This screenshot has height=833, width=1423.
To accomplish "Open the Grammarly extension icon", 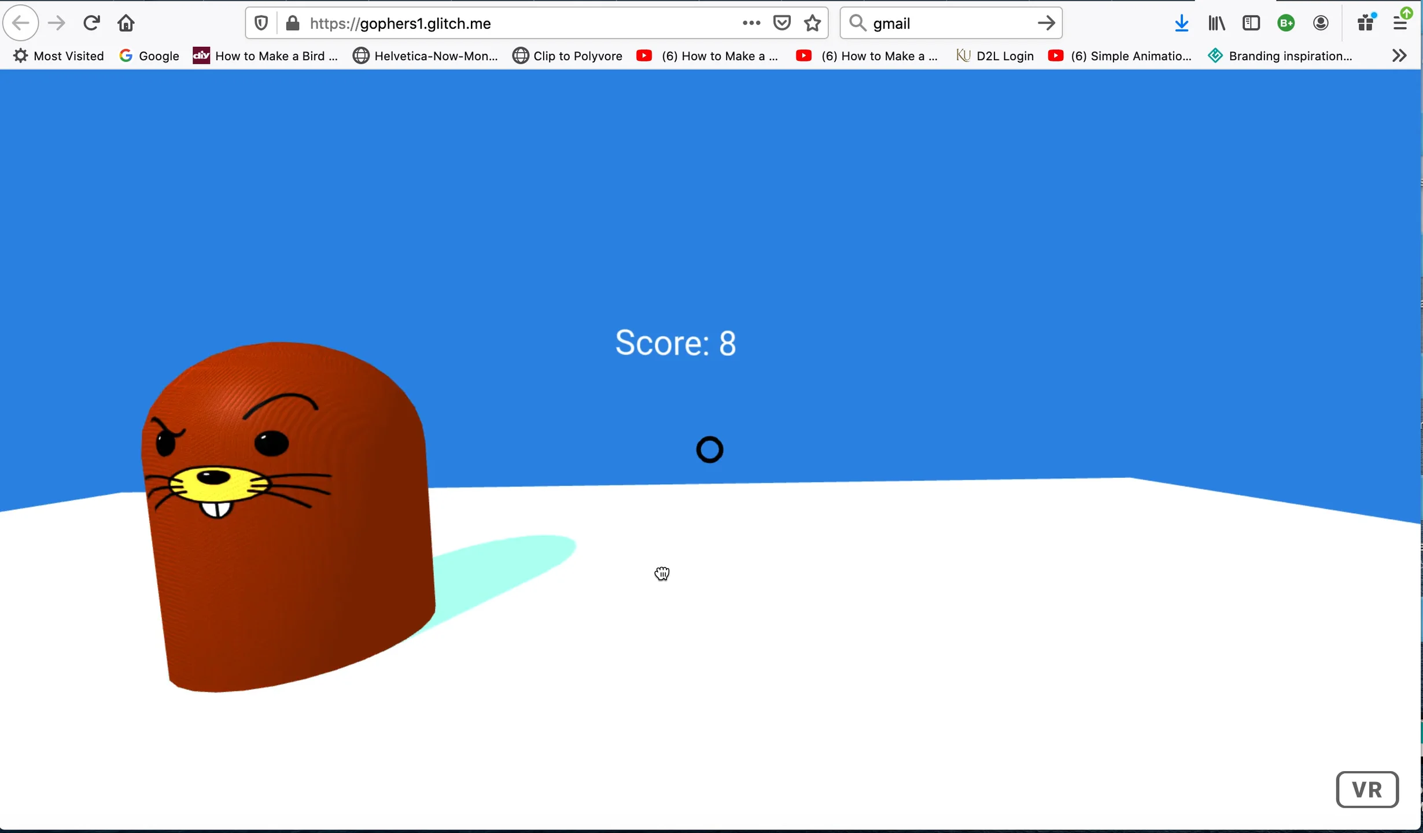I will click(1286, 23).
